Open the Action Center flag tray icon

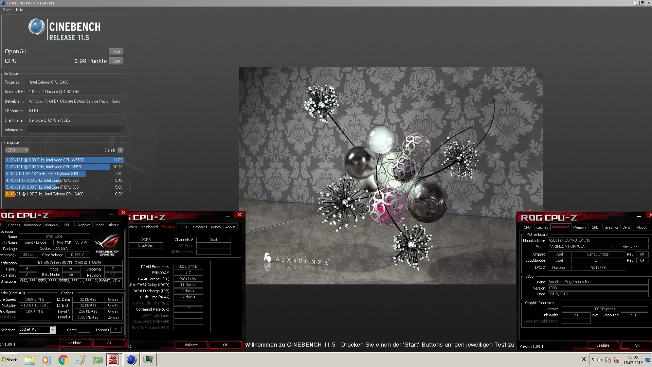pos(608,360)
